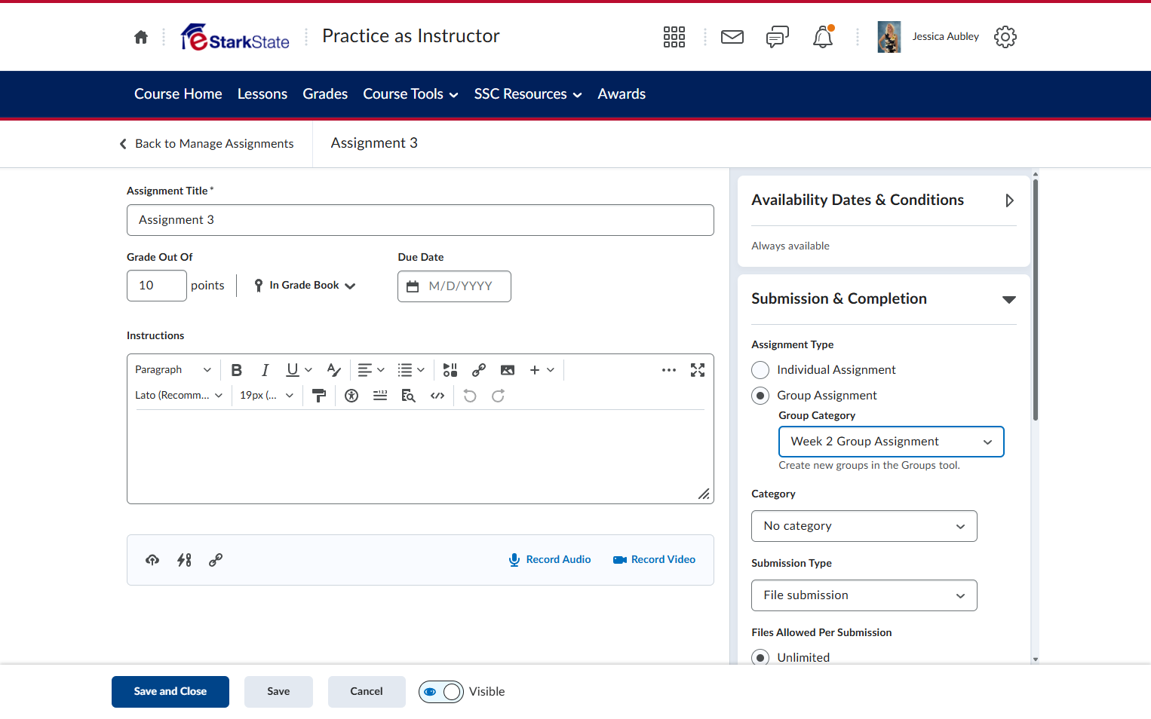Select Group Assignment radio button
Screen dimensions: 1151x719
pos(760,396)
